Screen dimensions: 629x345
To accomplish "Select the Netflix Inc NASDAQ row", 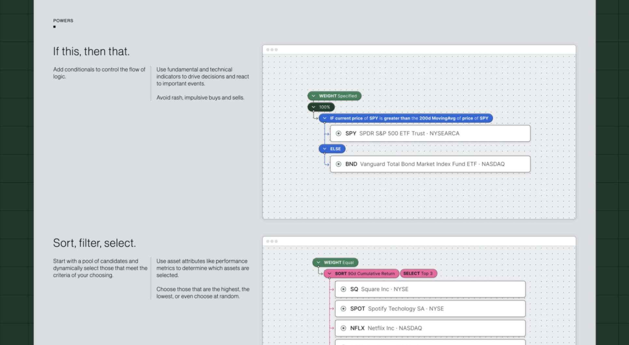I will pos(430,328).
